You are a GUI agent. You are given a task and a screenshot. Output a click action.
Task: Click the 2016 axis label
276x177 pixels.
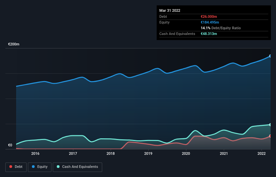coord(35,153)
